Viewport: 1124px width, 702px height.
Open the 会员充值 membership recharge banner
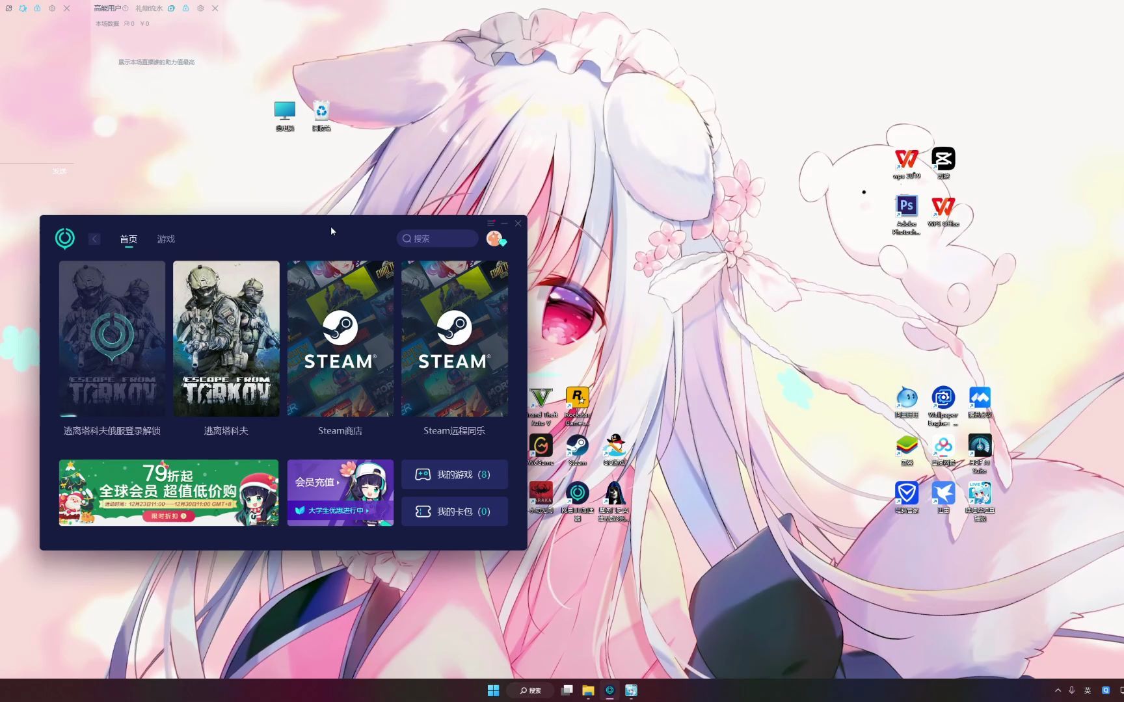point(340,493)
